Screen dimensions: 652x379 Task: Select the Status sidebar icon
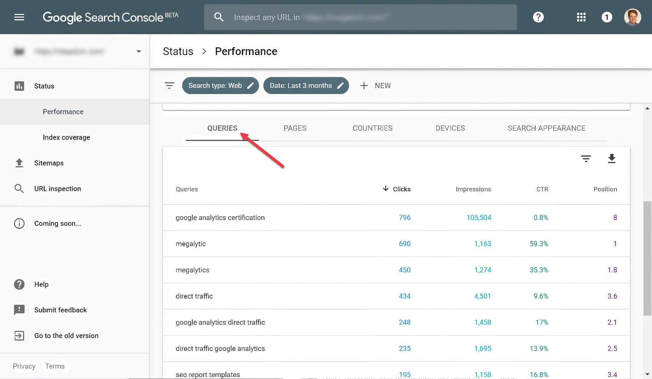point(19,86)
